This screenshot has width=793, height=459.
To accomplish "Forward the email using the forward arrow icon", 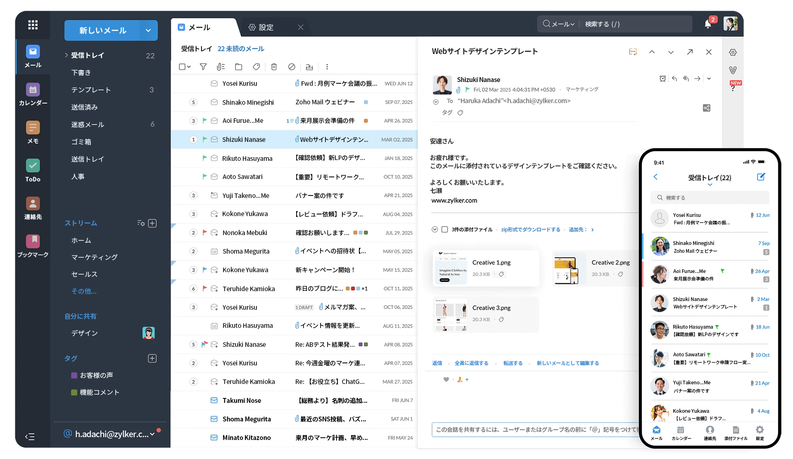I will (697, 78).
